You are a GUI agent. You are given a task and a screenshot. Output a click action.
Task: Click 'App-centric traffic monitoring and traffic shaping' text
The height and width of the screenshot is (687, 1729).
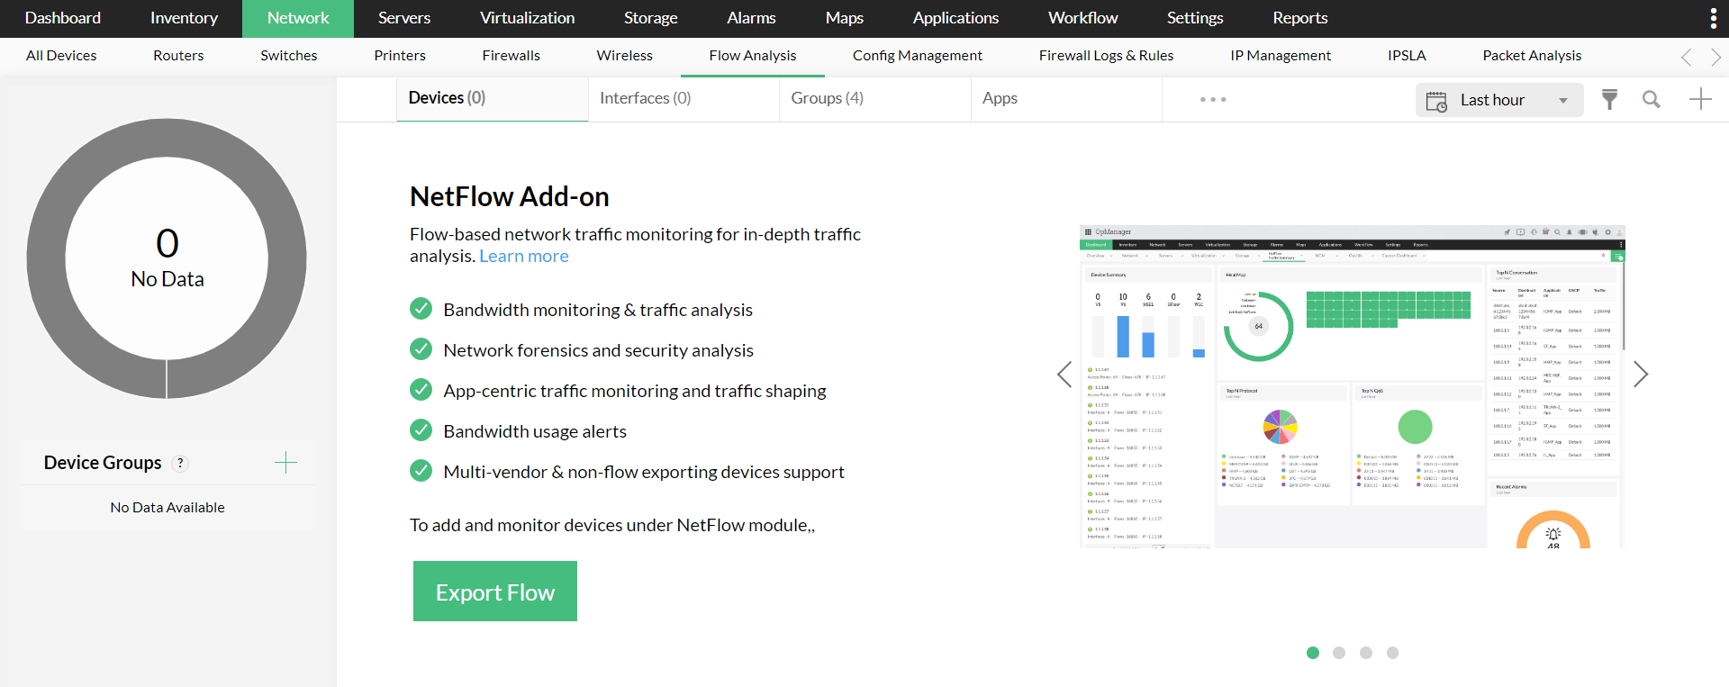(x=635, y=391)
